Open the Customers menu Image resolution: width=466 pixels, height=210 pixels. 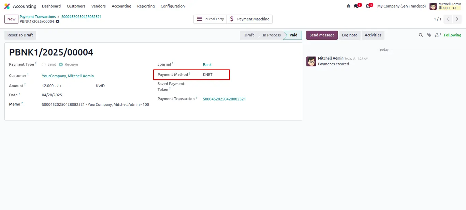(x=76, y=6)
